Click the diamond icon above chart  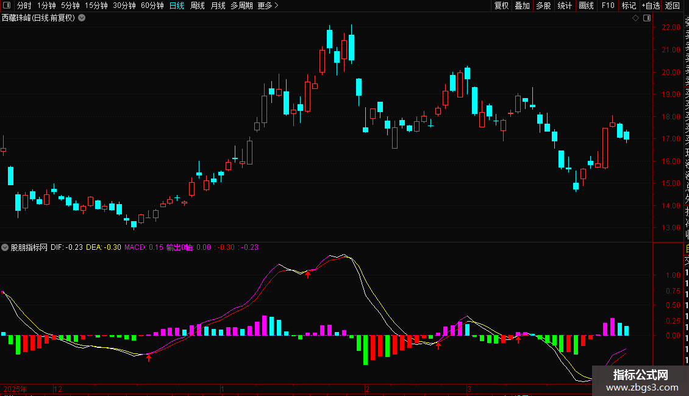635,18
